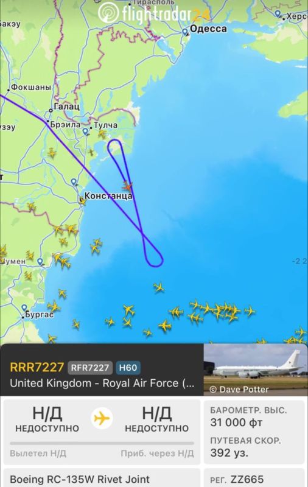Tap the airport pin near Shumen
This screenshot has width=308, height=487.
click(40, 262)
